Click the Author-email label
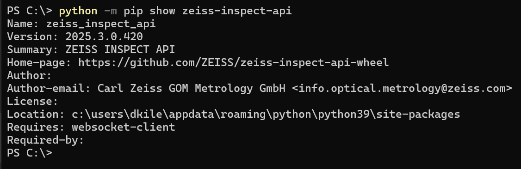521x169 pixels. pos(49,89)
